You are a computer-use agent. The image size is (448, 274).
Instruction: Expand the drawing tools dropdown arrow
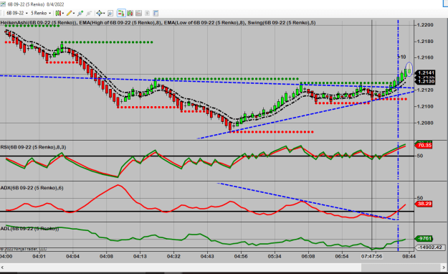point(74,13)
